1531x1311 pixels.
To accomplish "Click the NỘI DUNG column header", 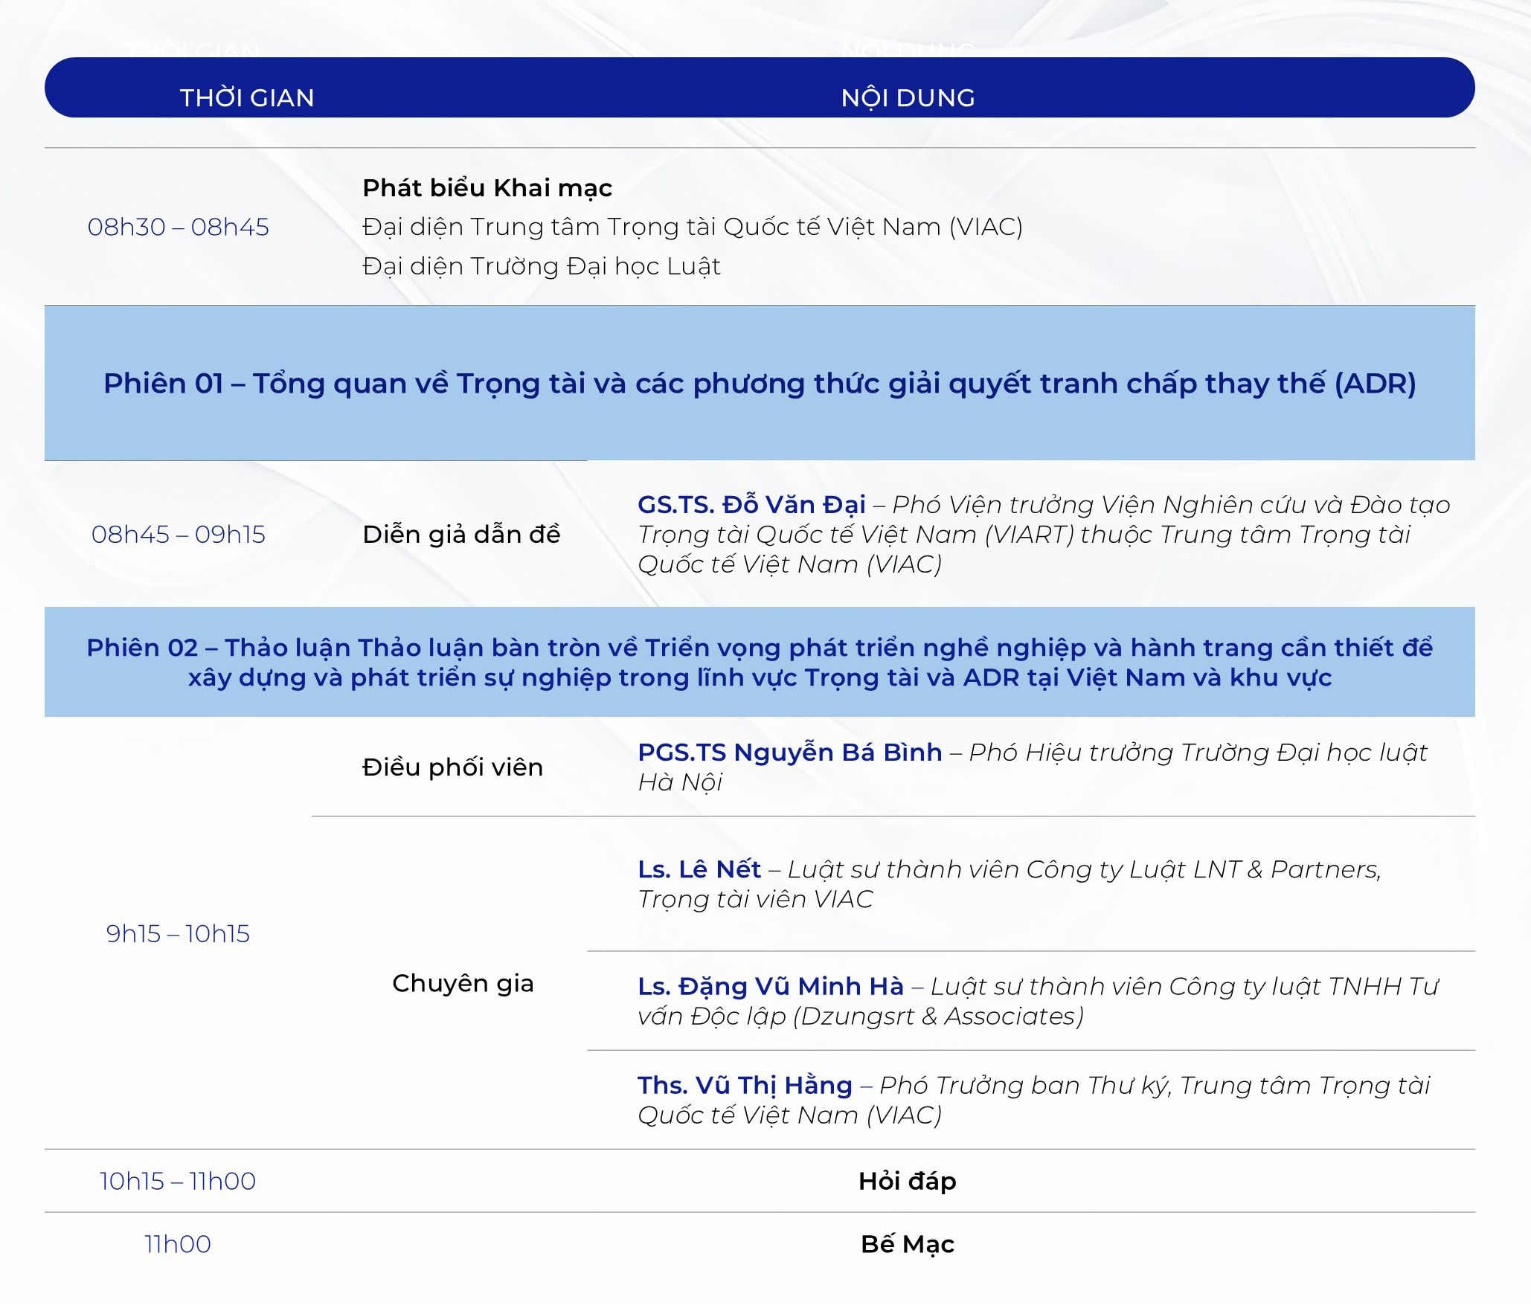I will 908,98.
